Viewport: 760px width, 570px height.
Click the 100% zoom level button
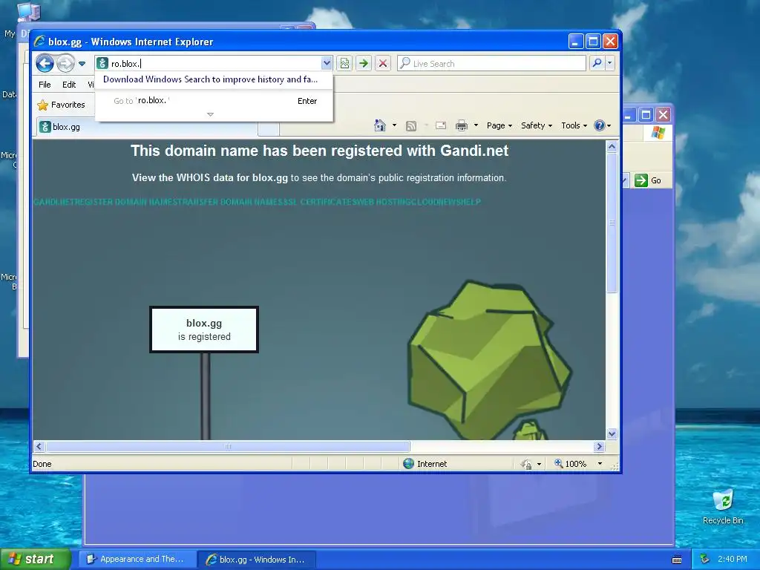571,464
